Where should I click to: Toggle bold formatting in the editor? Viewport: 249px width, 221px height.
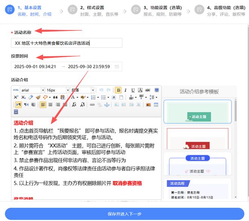point(118,90)
